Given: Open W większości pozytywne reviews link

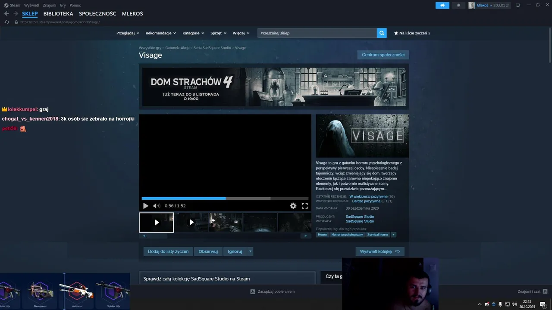Looking at the screenshot, I should pos(368,196).
